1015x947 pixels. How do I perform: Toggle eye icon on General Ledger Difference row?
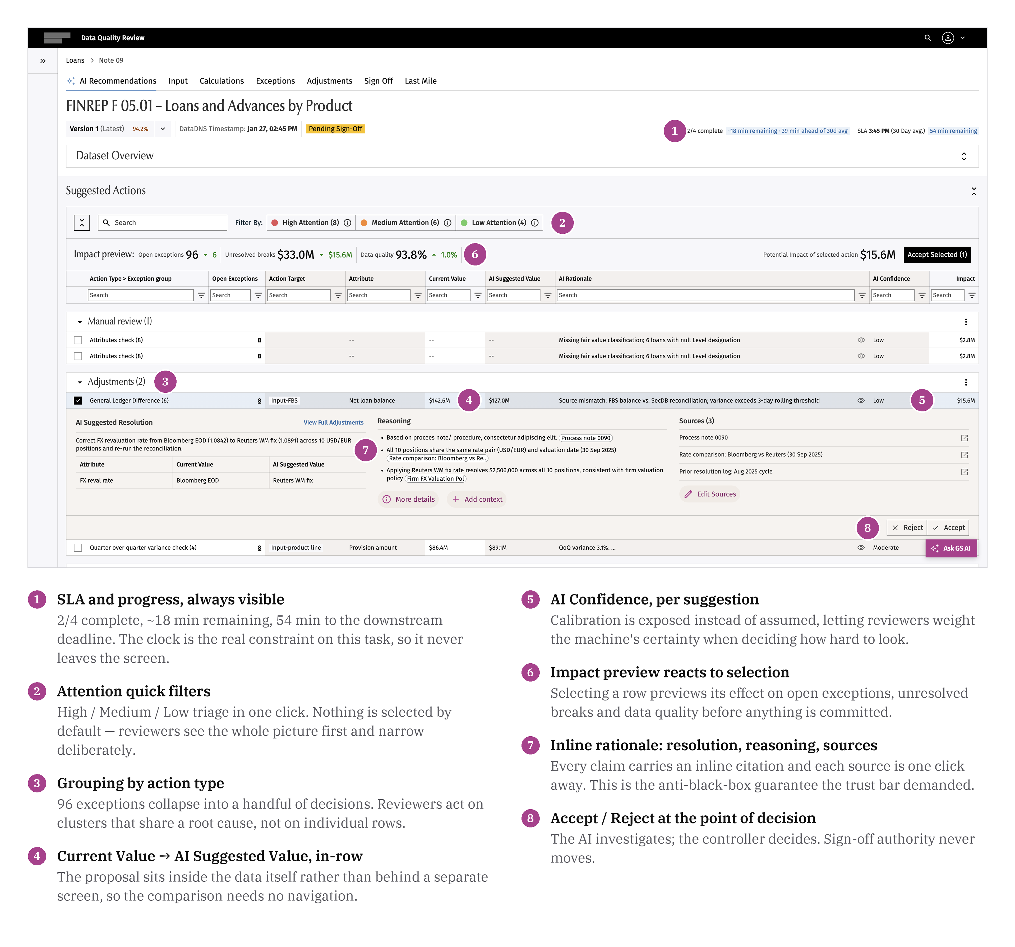coord(861,400)
